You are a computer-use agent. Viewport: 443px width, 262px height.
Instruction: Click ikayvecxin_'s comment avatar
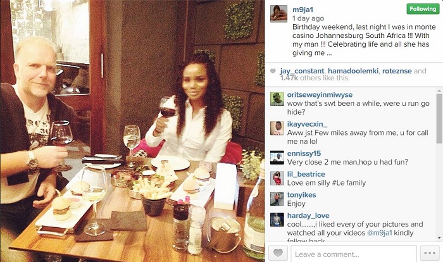(277, 128)
